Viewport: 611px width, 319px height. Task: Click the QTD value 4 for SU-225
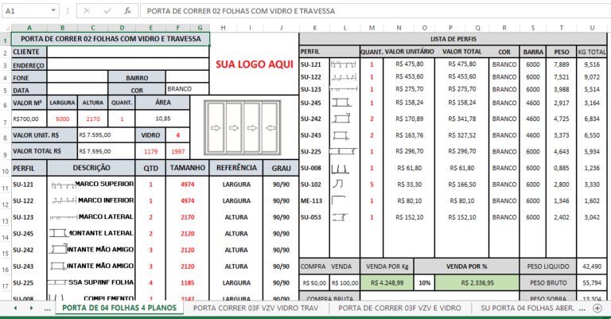coord(150,282)
